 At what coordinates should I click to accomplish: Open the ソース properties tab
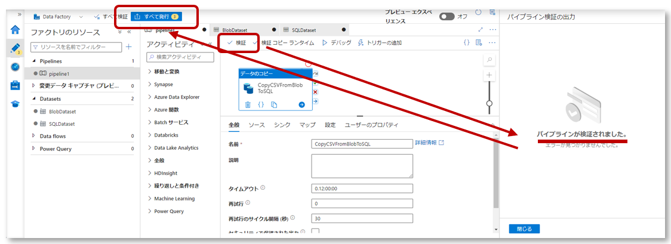click(257, 125)
